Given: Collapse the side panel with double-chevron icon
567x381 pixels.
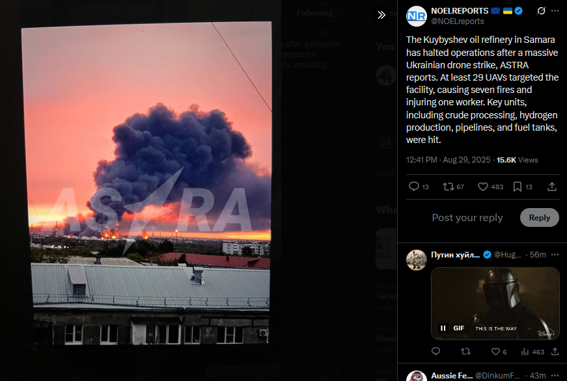Looking at the screenshot, I should [x=381, y=15].
